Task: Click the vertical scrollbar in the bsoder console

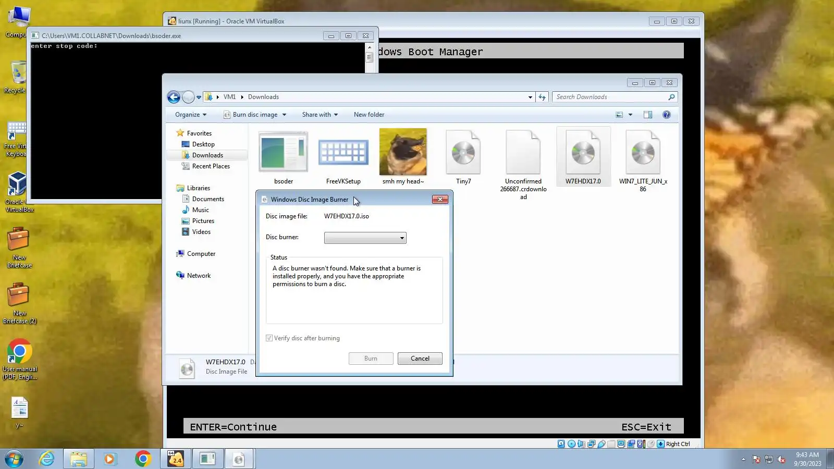Action: [370, 57]
